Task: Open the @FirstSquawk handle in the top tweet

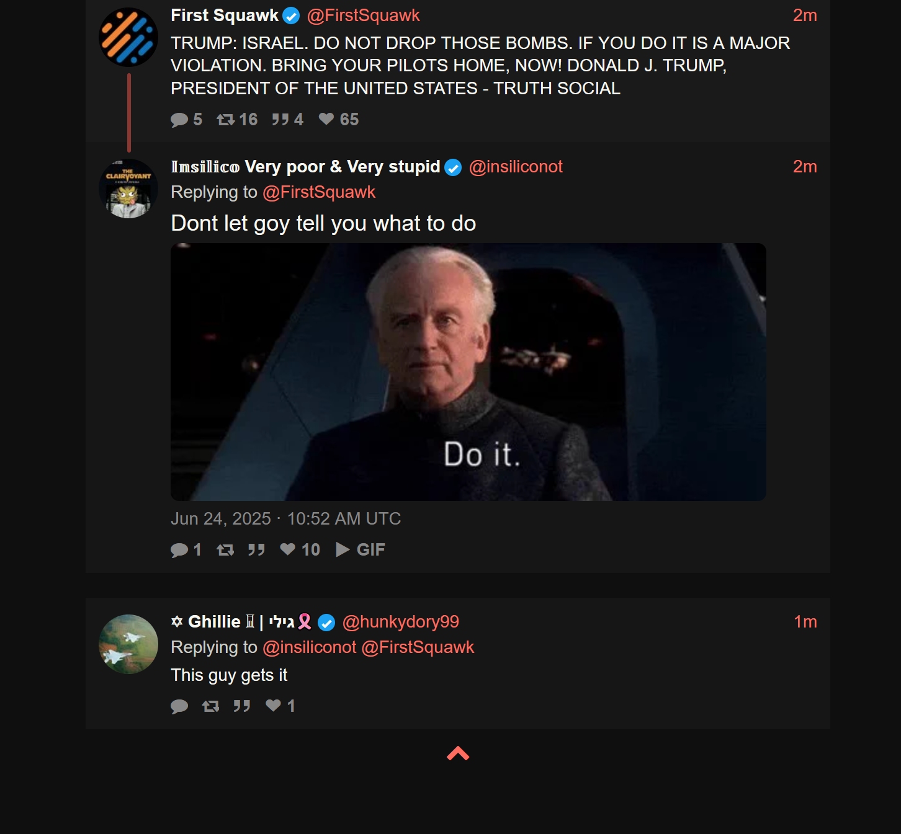Action: pos(364,16)
